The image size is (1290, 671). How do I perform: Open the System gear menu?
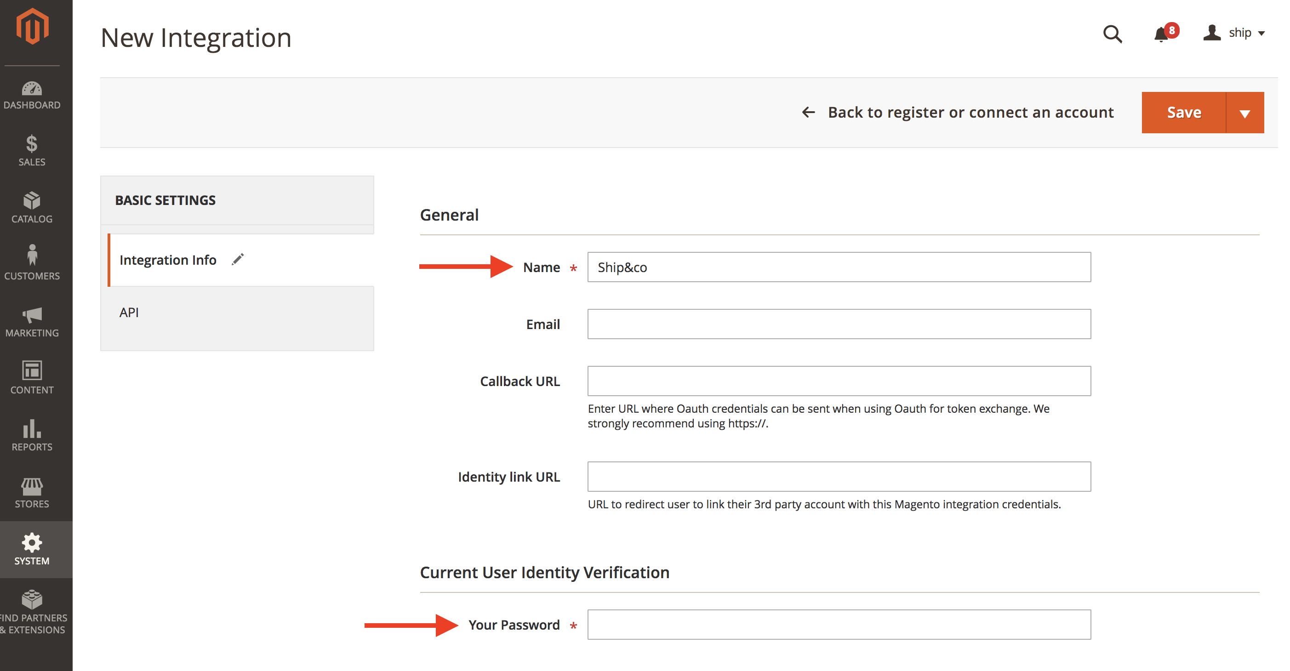(32, 549)
